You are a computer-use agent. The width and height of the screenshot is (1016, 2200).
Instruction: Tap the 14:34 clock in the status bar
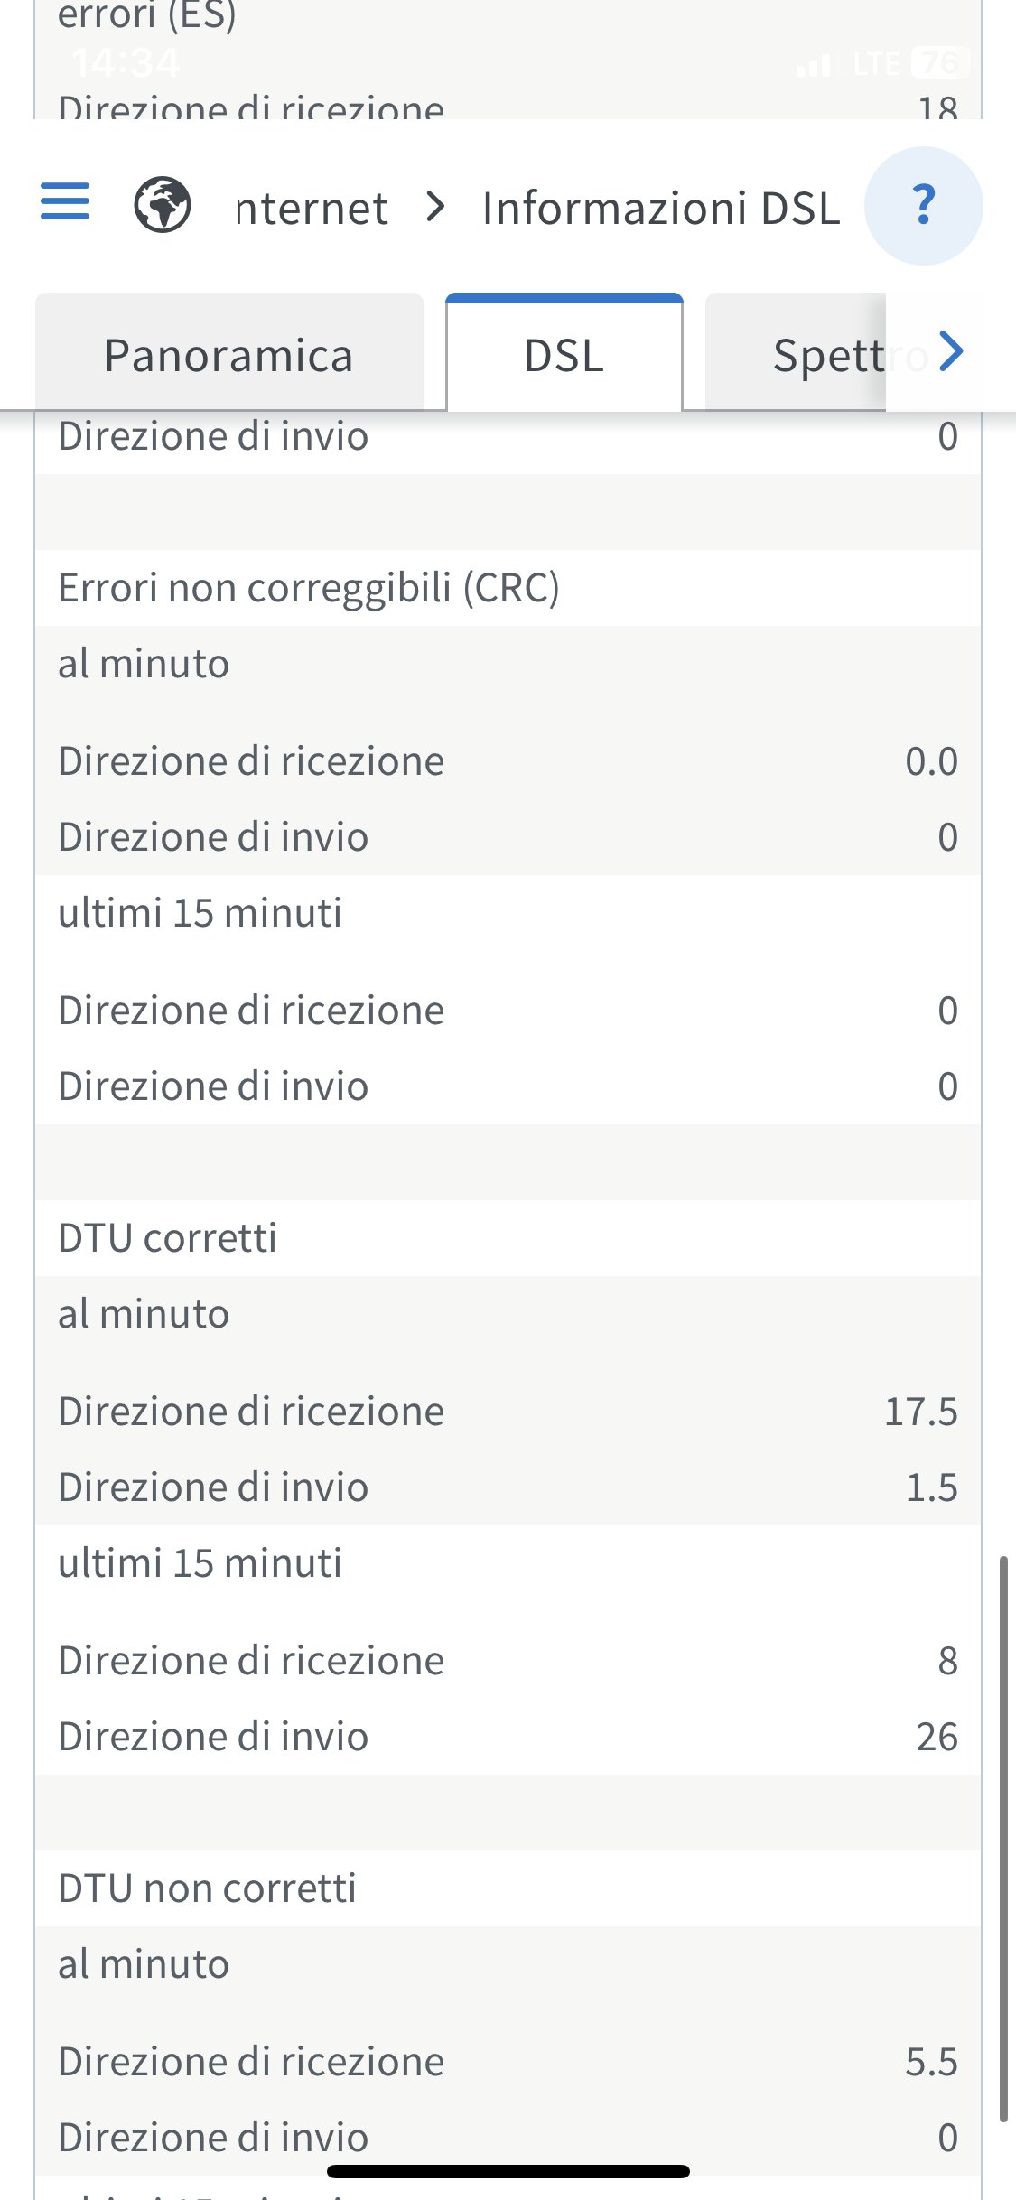pyautogui.click(x=126, y=63)
